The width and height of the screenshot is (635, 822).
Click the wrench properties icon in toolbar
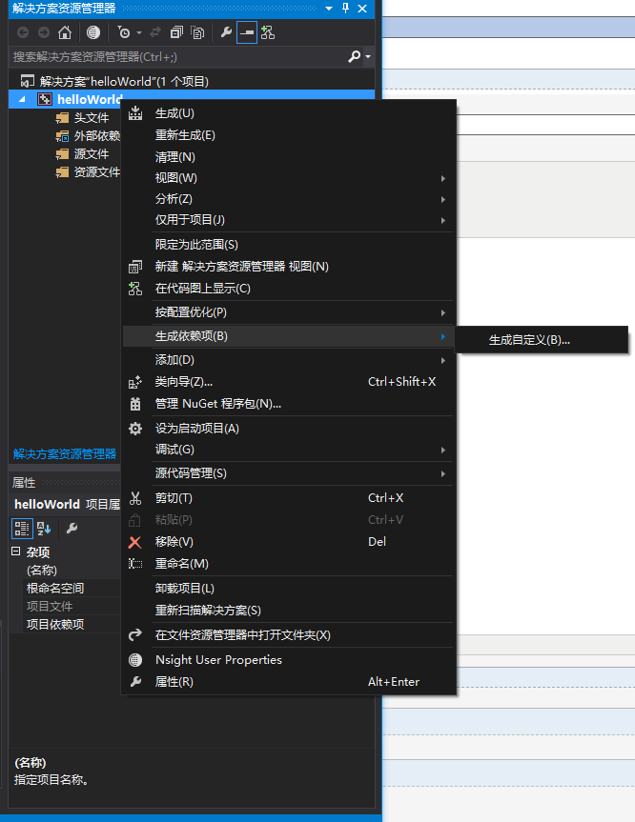click(226, 32)
